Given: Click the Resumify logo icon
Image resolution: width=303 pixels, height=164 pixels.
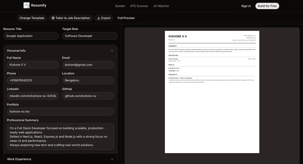Looking at the screenshot, I should (26, 5).
